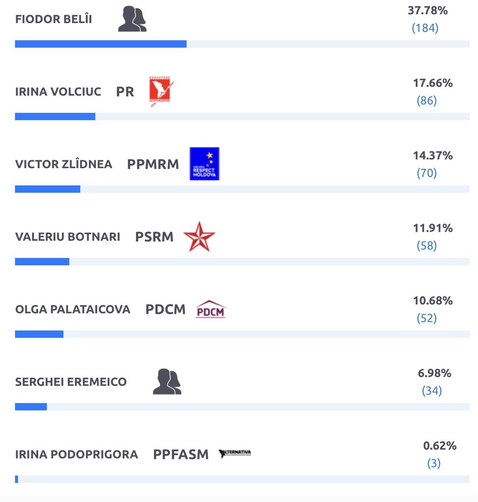
Task: Click Serghei Eremeico's silhouette icon
Action: 167,381
